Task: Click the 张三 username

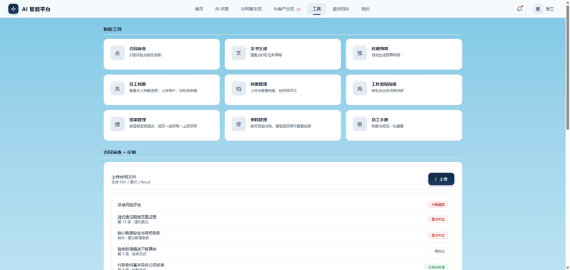Action: pyautogui.click(x=549, y=9)
